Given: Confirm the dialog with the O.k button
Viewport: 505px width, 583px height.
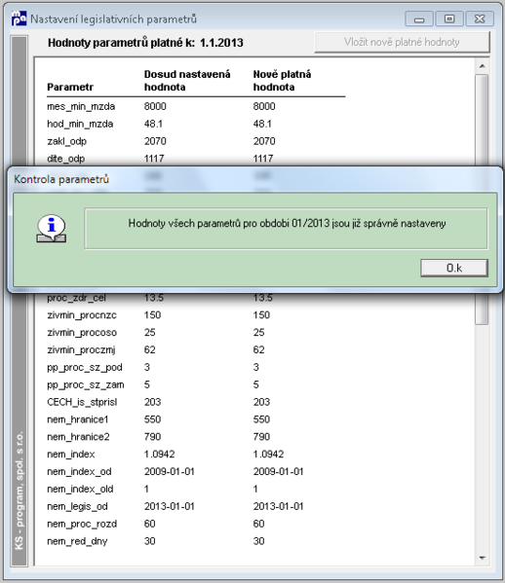Looking at the screenshot, I should pos(454,268).
